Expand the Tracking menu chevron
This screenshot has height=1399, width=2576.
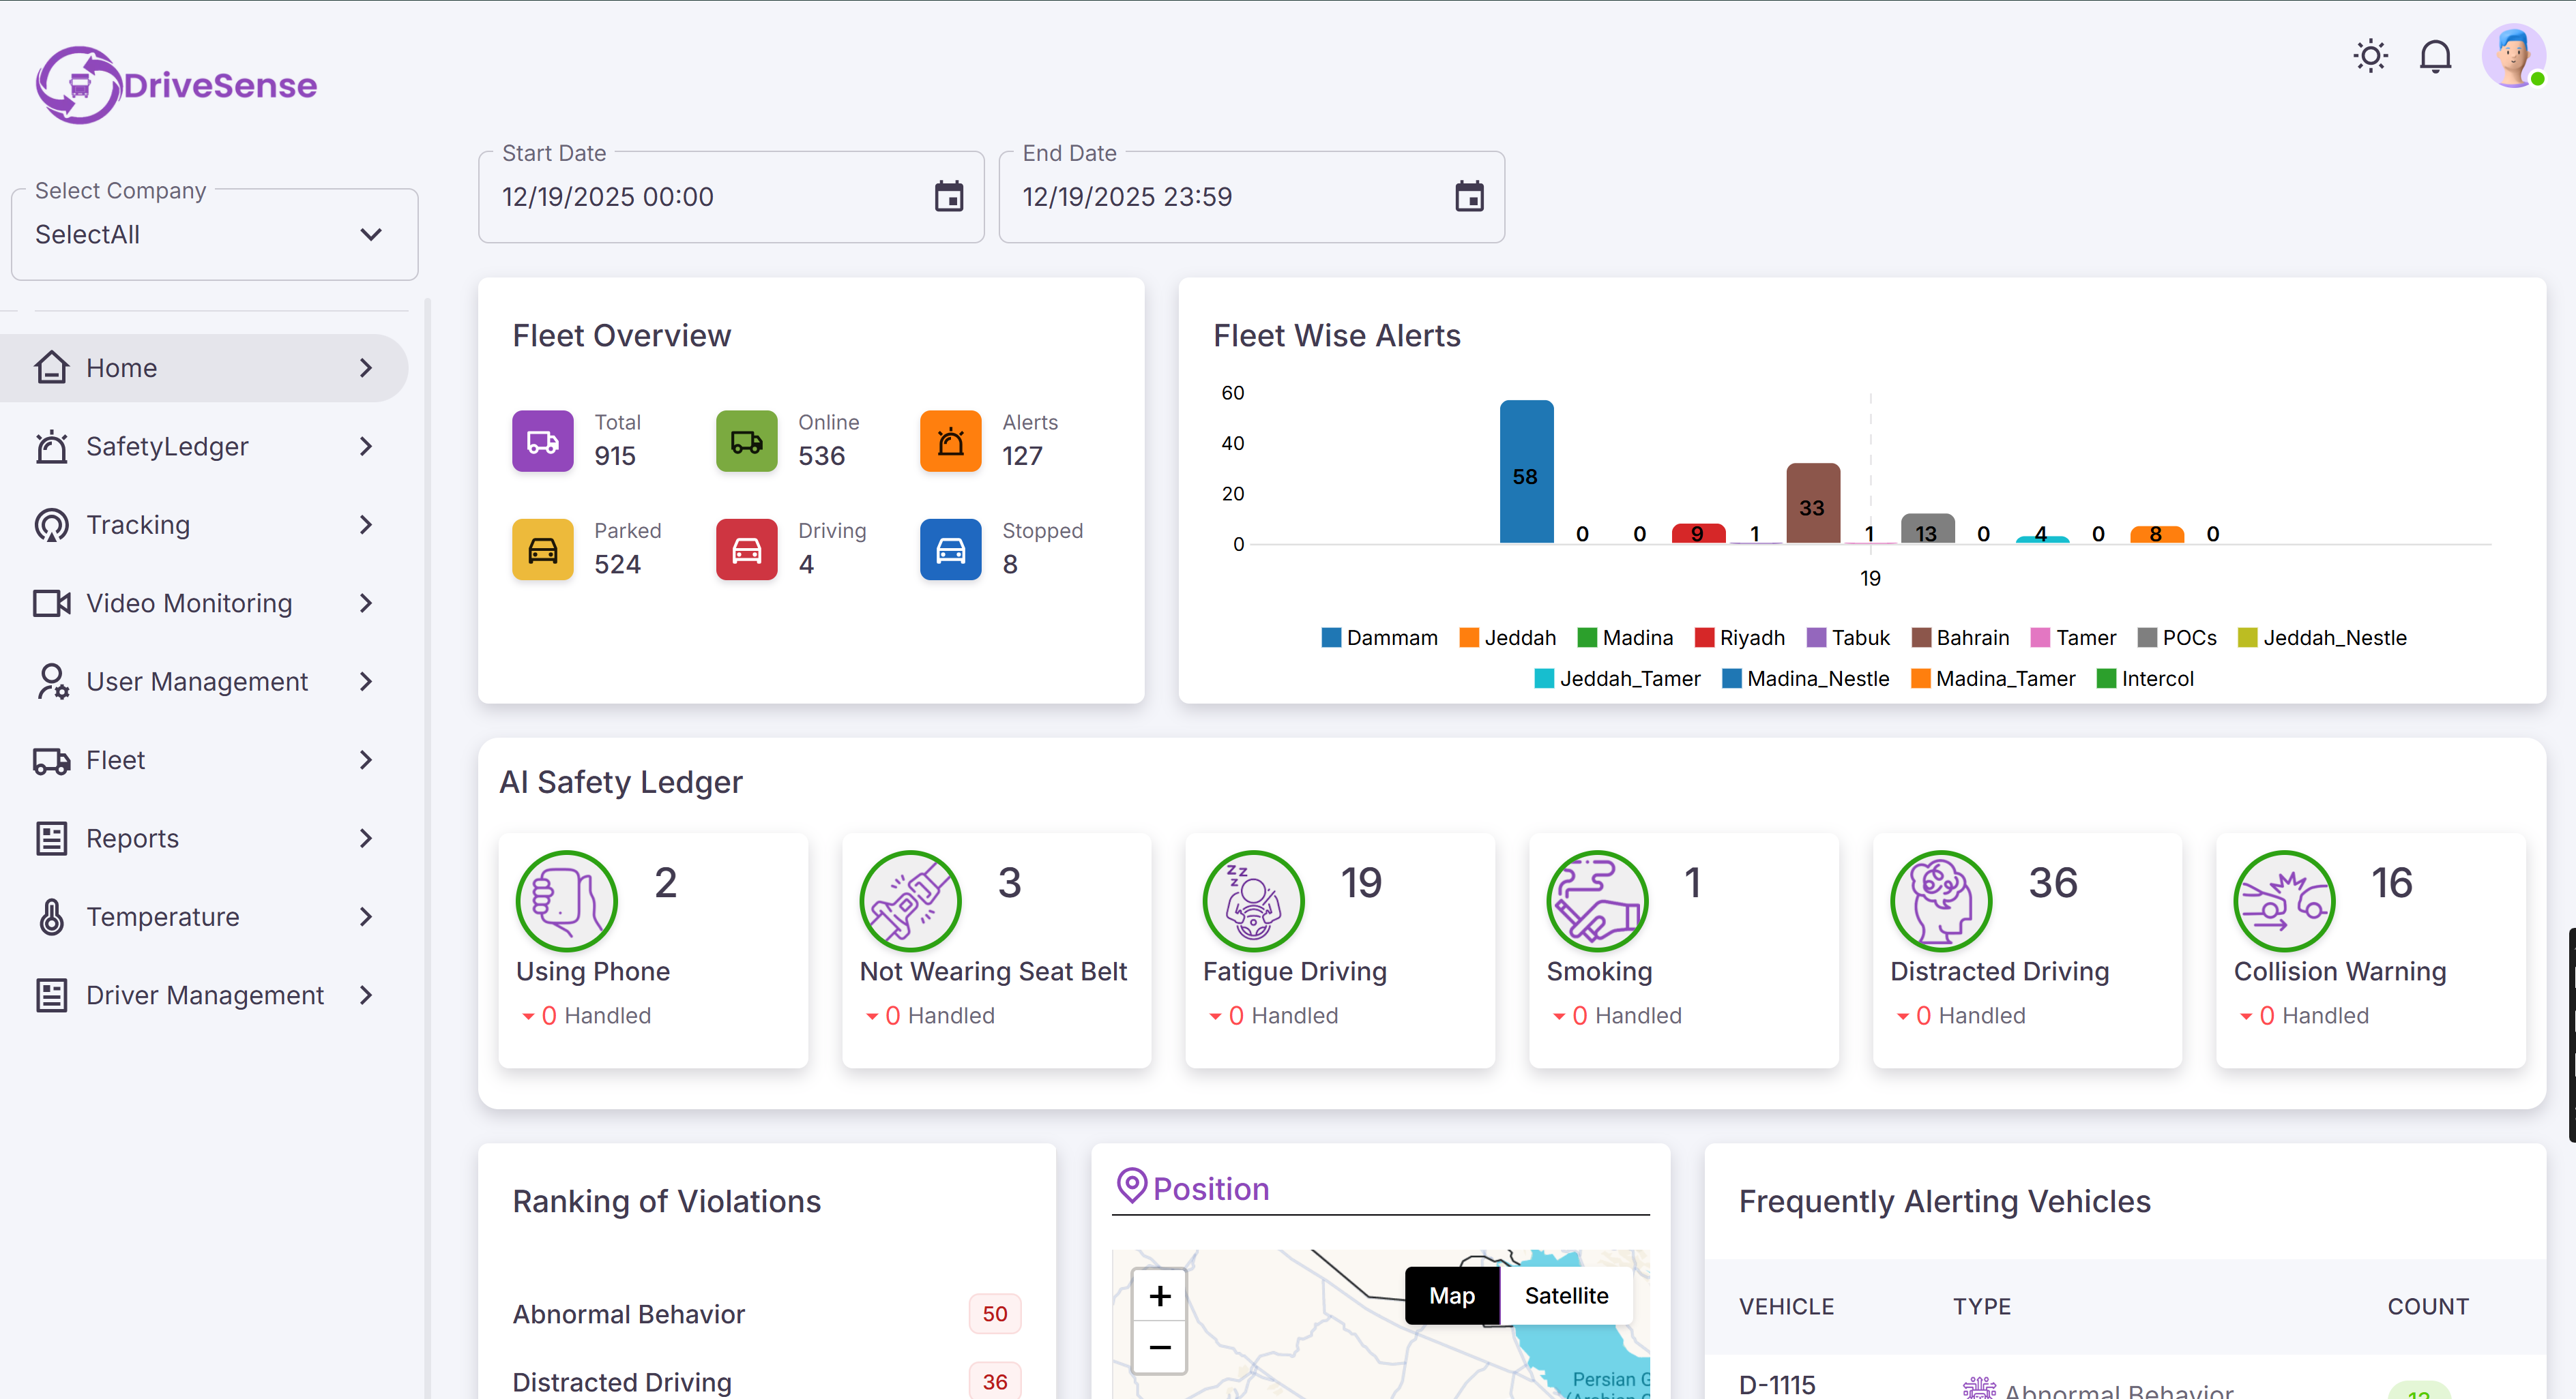[x=366, y=525]
